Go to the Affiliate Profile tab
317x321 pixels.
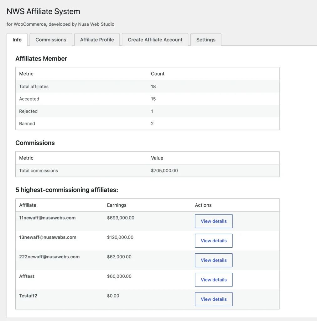tap(97, 40)
